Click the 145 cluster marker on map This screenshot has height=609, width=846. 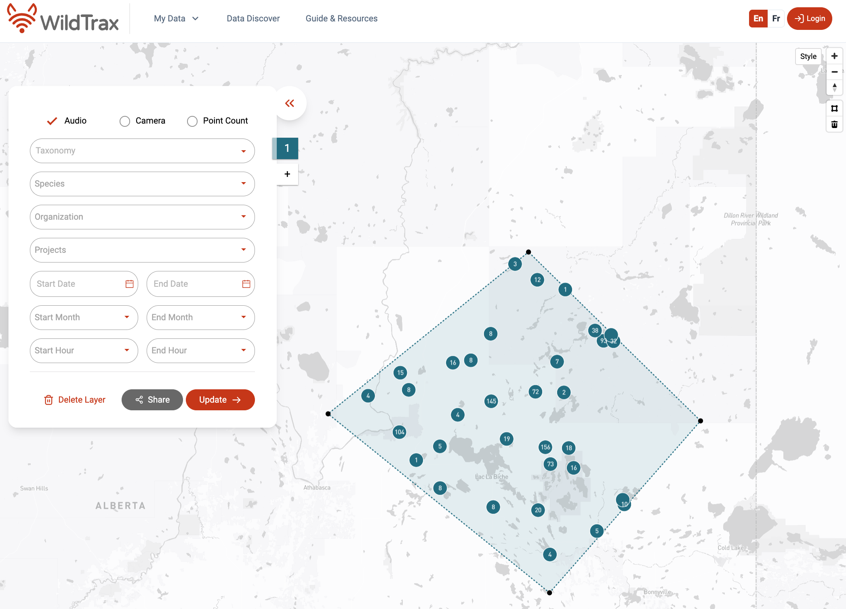pyautogui.click(x=491, y=401)
